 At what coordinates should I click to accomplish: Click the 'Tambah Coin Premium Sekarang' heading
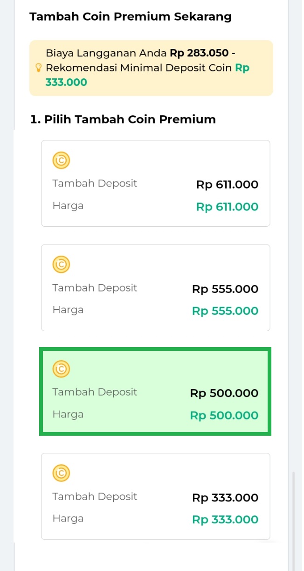coord(131,17)
